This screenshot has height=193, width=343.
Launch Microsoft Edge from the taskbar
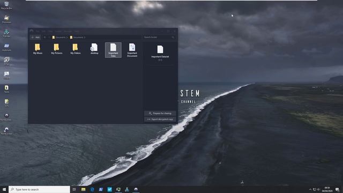point(92,189)
